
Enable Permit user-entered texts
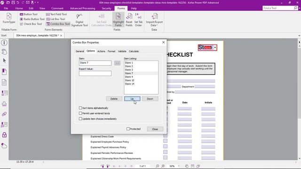click(x=80, y=113)
